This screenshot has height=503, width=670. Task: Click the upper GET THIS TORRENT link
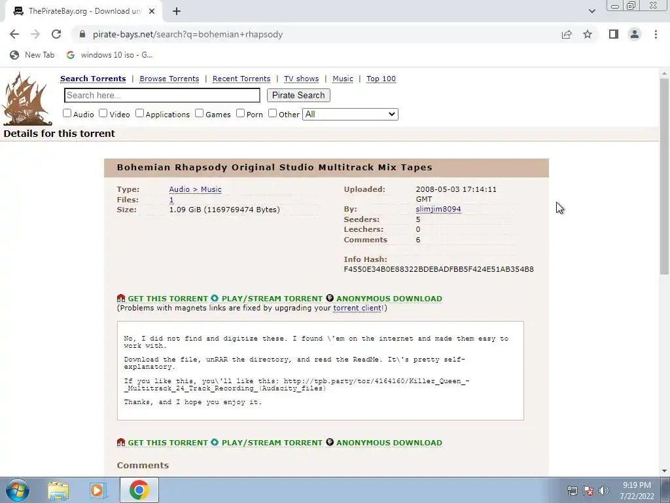click(168, 299)
